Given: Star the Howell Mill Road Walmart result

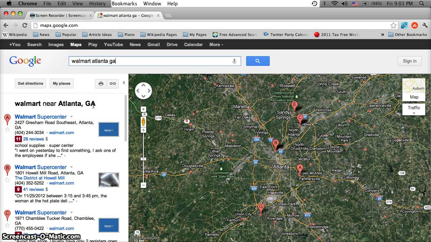Looking at the screenshot, I should [7, 180].
